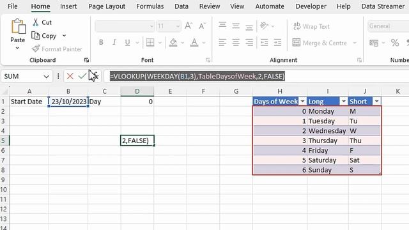Open the Borders dropdown arrow
Image resolution: width=409 pixels, height=230 pixels.
pos(160,43)
